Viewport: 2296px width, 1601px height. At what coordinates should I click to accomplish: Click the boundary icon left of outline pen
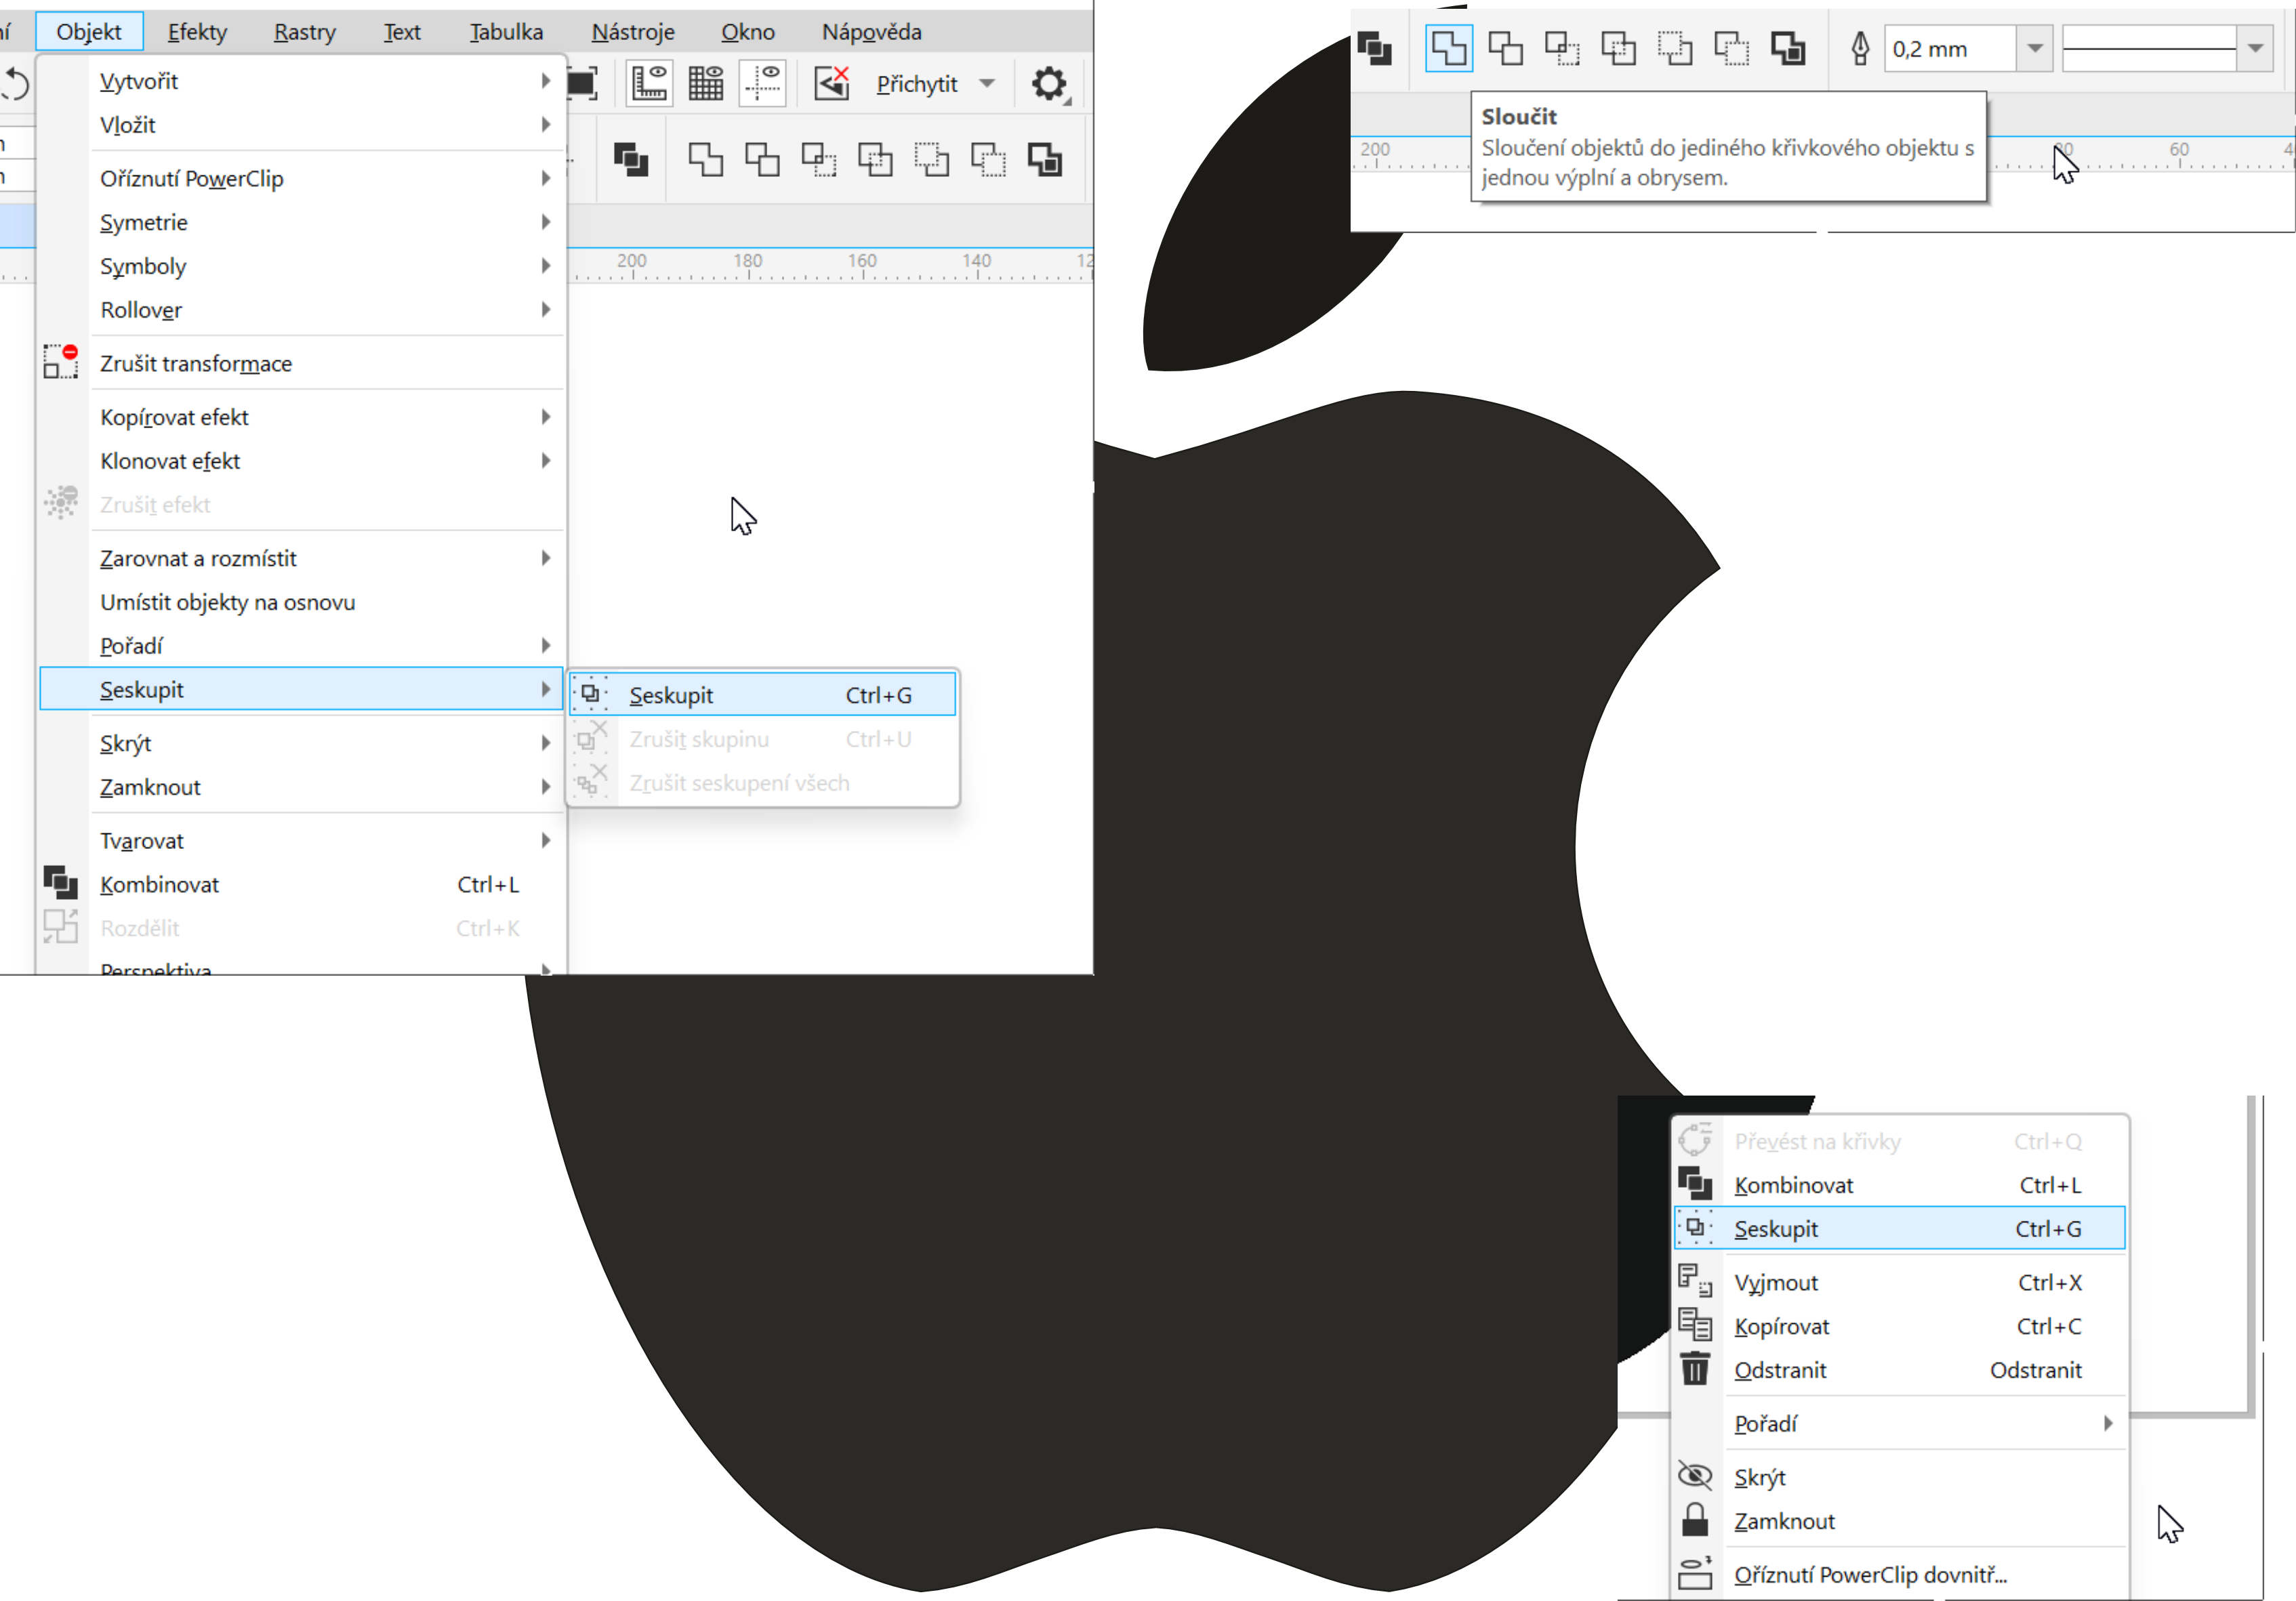[x=1788, y=48]
